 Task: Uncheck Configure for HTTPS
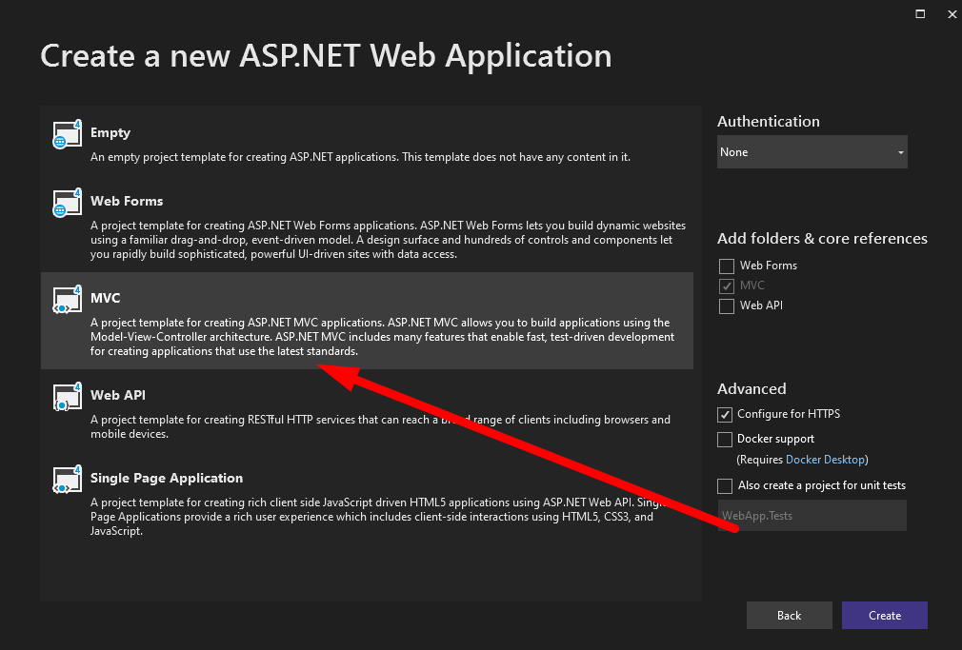[726, 414]
